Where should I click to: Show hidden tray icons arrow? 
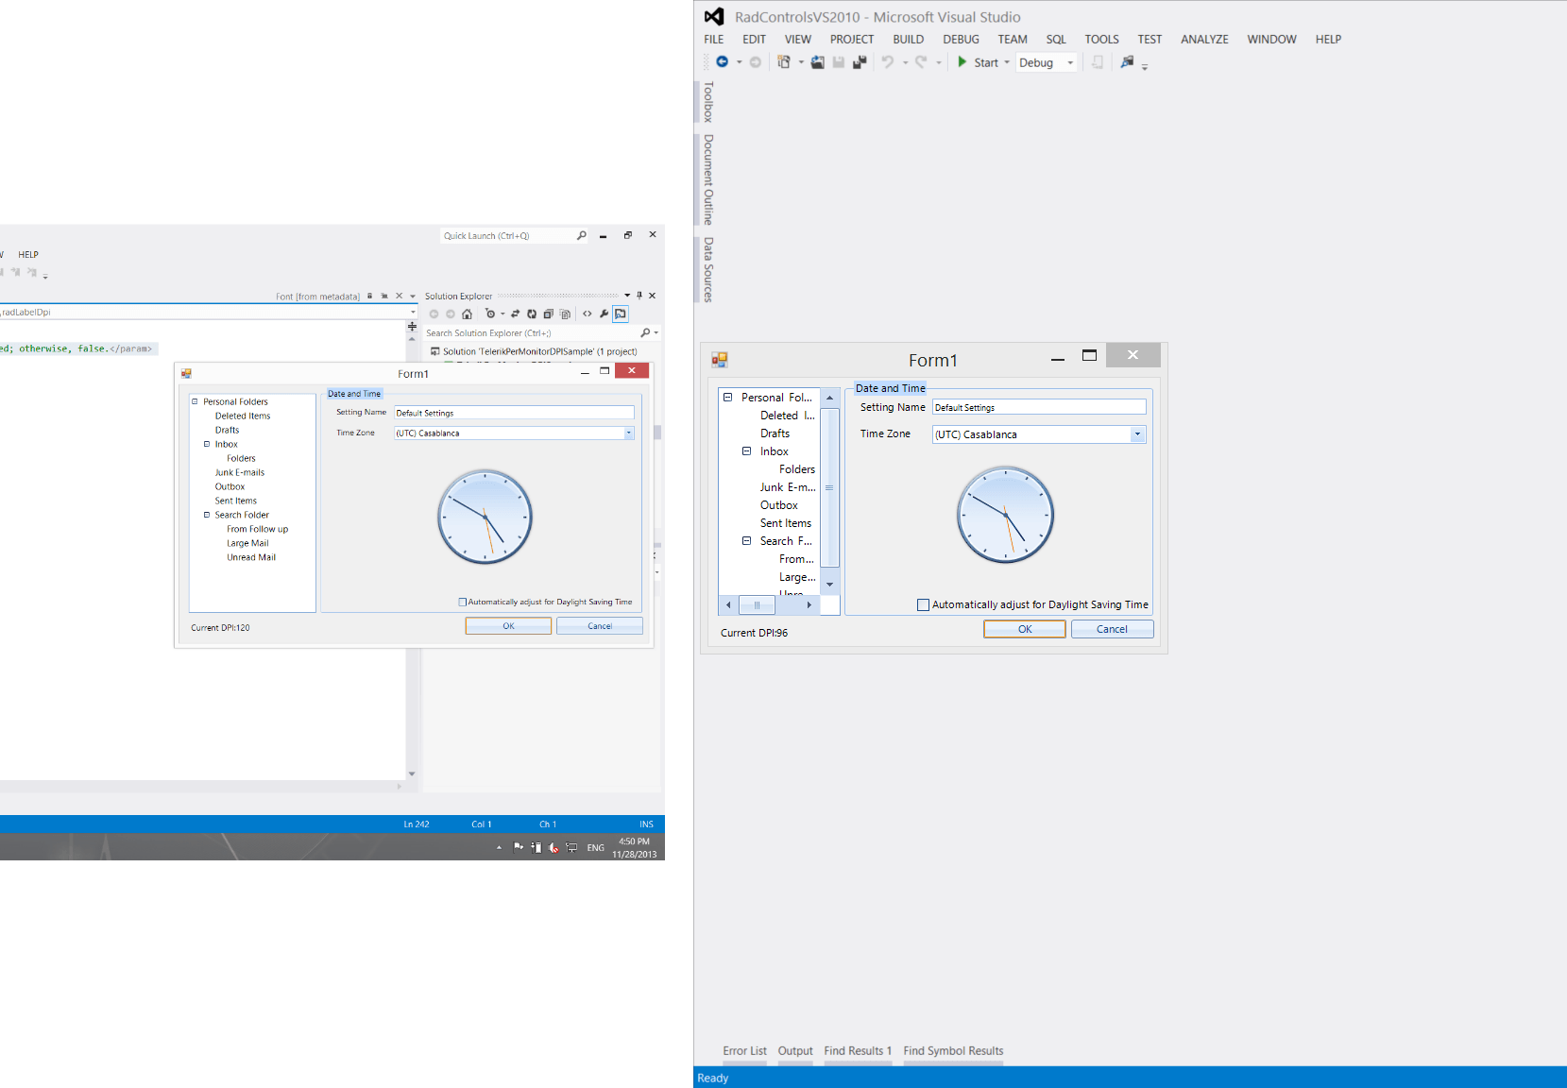coord(500,847)
